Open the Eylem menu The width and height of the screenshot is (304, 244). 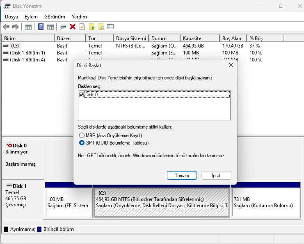[31, 17]
